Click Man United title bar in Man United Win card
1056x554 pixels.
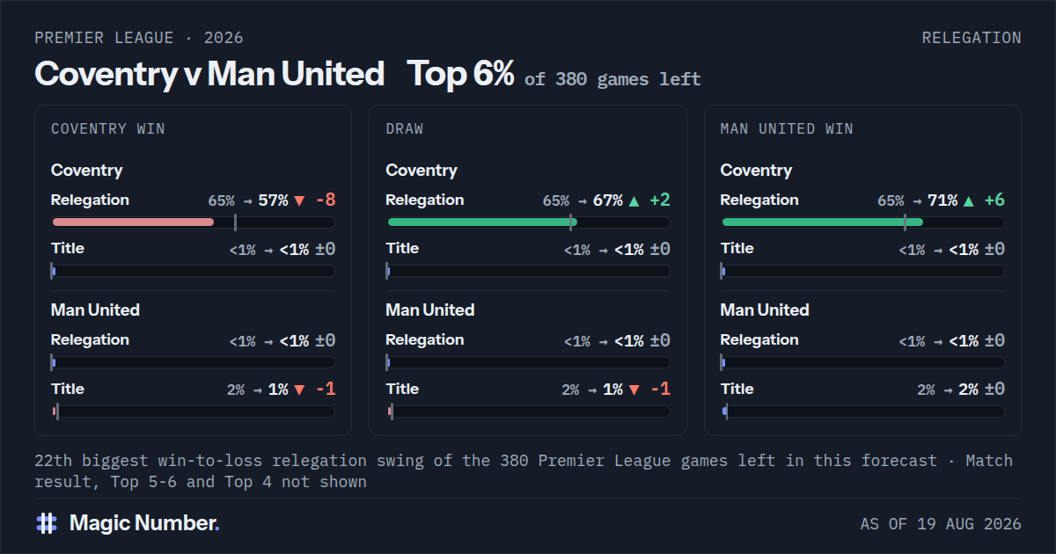[862, 412]
